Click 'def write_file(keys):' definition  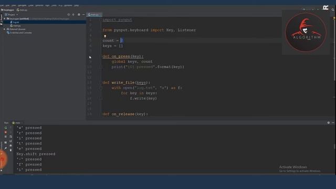tap(126, 83)
